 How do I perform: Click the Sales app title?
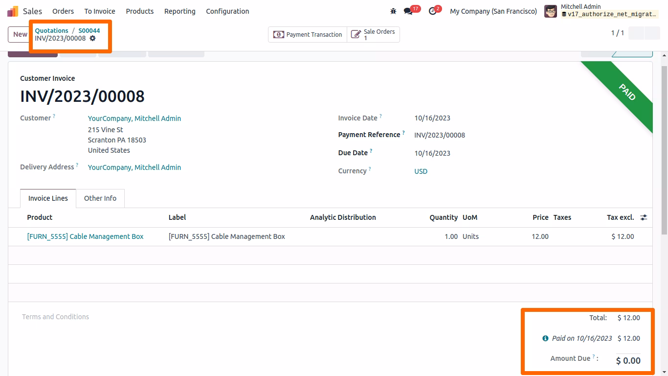[32, 11]
